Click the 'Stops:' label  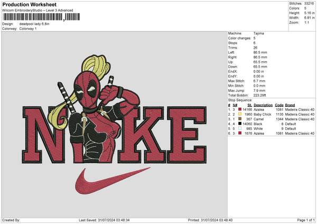point(232,43)
